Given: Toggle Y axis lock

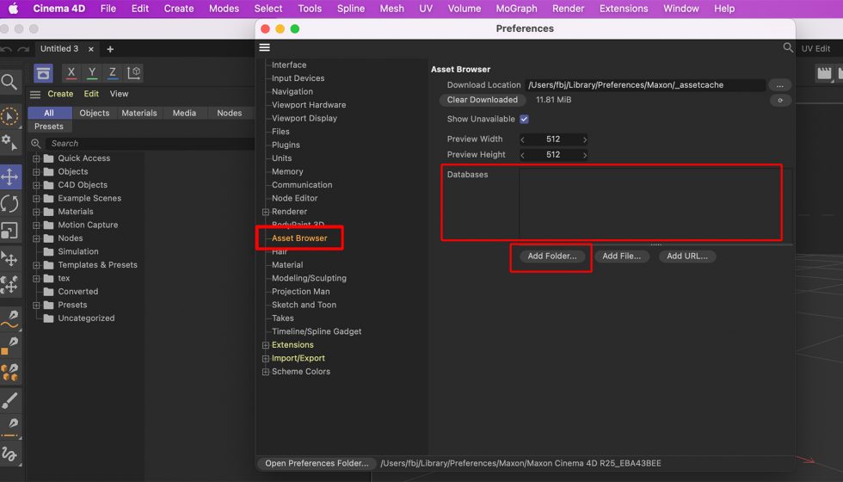Looking at the screenshot, I should pyautogui.click(x=92, y=72).
